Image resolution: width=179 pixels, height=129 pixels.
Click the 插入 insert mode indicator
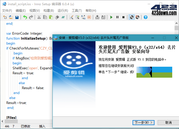(x=42, y=126)
